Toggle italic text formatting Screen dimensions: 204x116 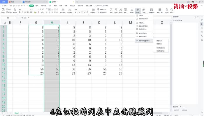click(22, 13)
